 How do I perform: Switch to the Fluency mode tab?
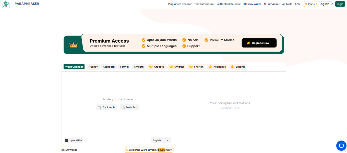pyautogui.click(x=93, y=67)
